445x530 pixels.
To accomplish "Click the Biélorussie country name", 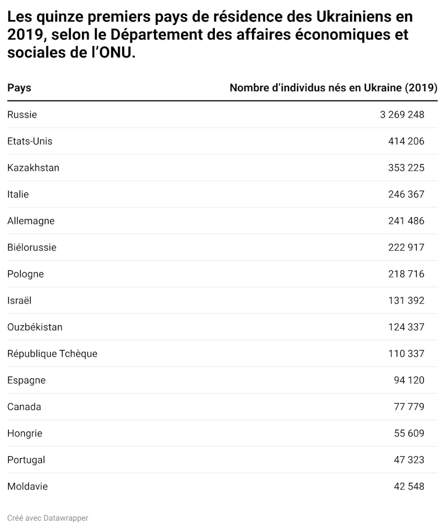I will (32, 247).
